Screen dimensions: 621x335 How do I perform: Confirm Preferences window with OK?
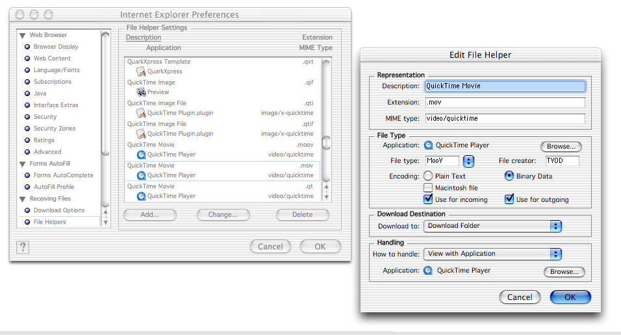click(x=320, y=246)
